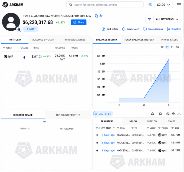Click the chain icon in the $2.81M transfer row

[97, 143]
